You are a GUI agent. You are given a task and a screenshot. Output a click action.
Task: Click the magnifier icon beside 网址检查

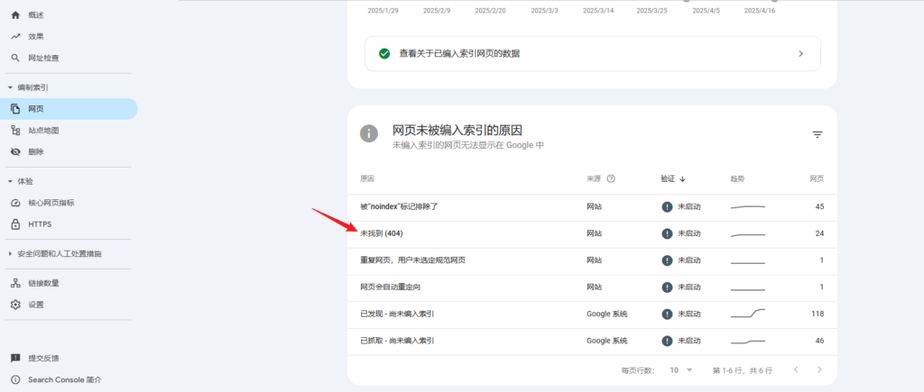pyautogui.click(x=15, y=59)
